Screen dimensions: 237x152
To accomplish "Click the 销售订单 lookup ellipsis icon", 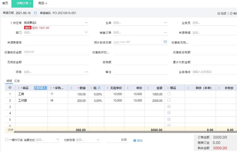I will [x=165, y=32].
